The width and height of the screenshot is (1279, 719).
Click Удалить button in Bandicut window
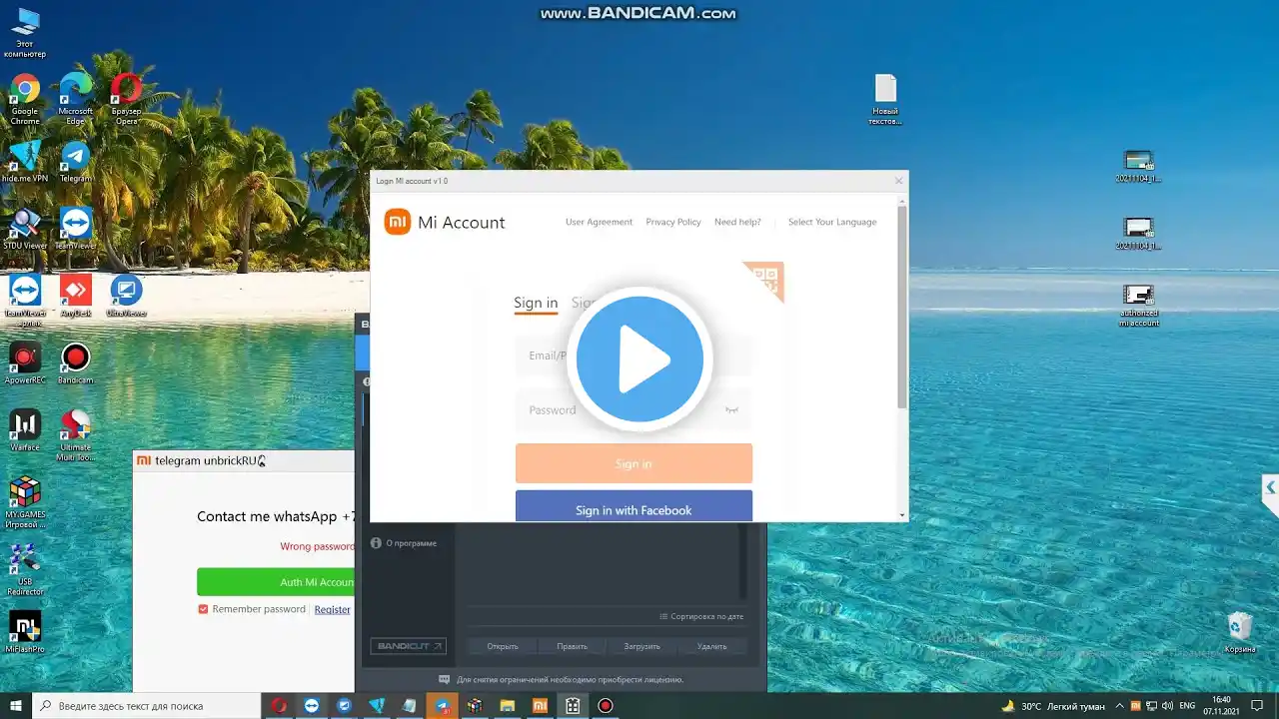711,646
